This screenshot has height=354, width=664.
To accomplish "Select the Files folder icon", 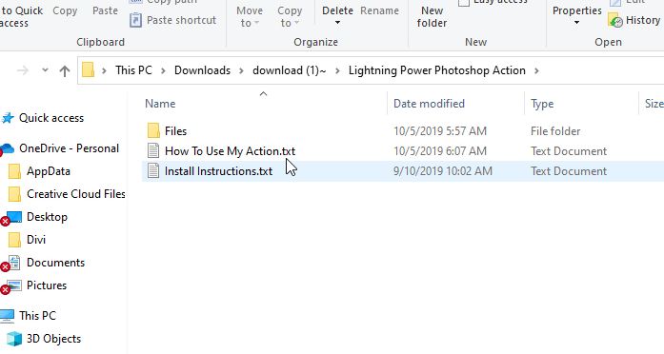I will point(153,130).
